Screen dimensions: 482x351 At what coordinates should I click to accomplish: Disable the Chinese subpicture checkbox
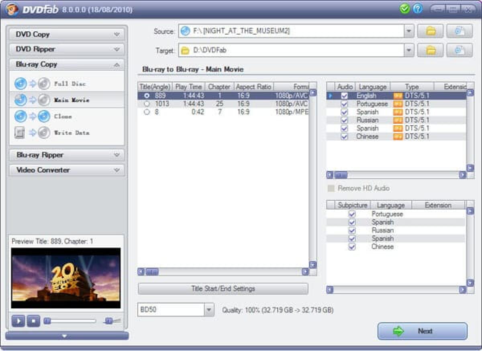(352, 247)
